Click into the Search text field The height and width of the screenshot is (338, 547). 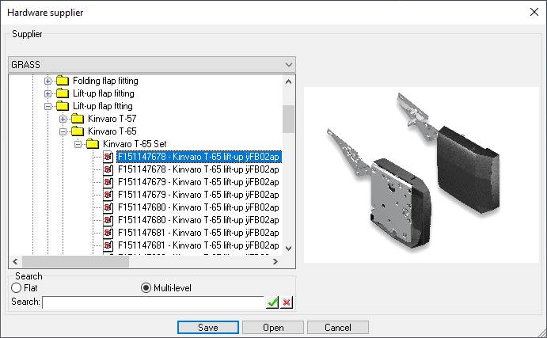click(x=152, y=302)
